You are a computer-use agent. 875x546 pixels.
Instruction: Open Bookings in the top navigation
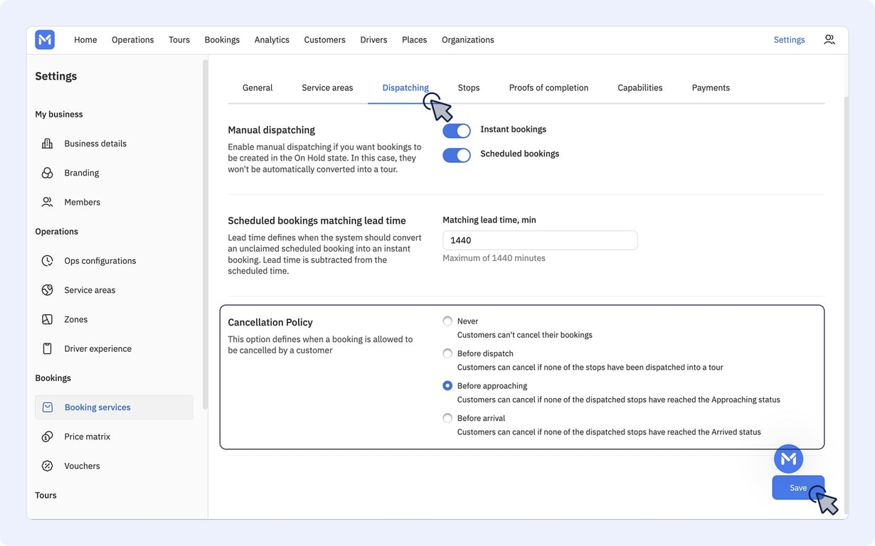pyautogui.click(x=222, y=40)
